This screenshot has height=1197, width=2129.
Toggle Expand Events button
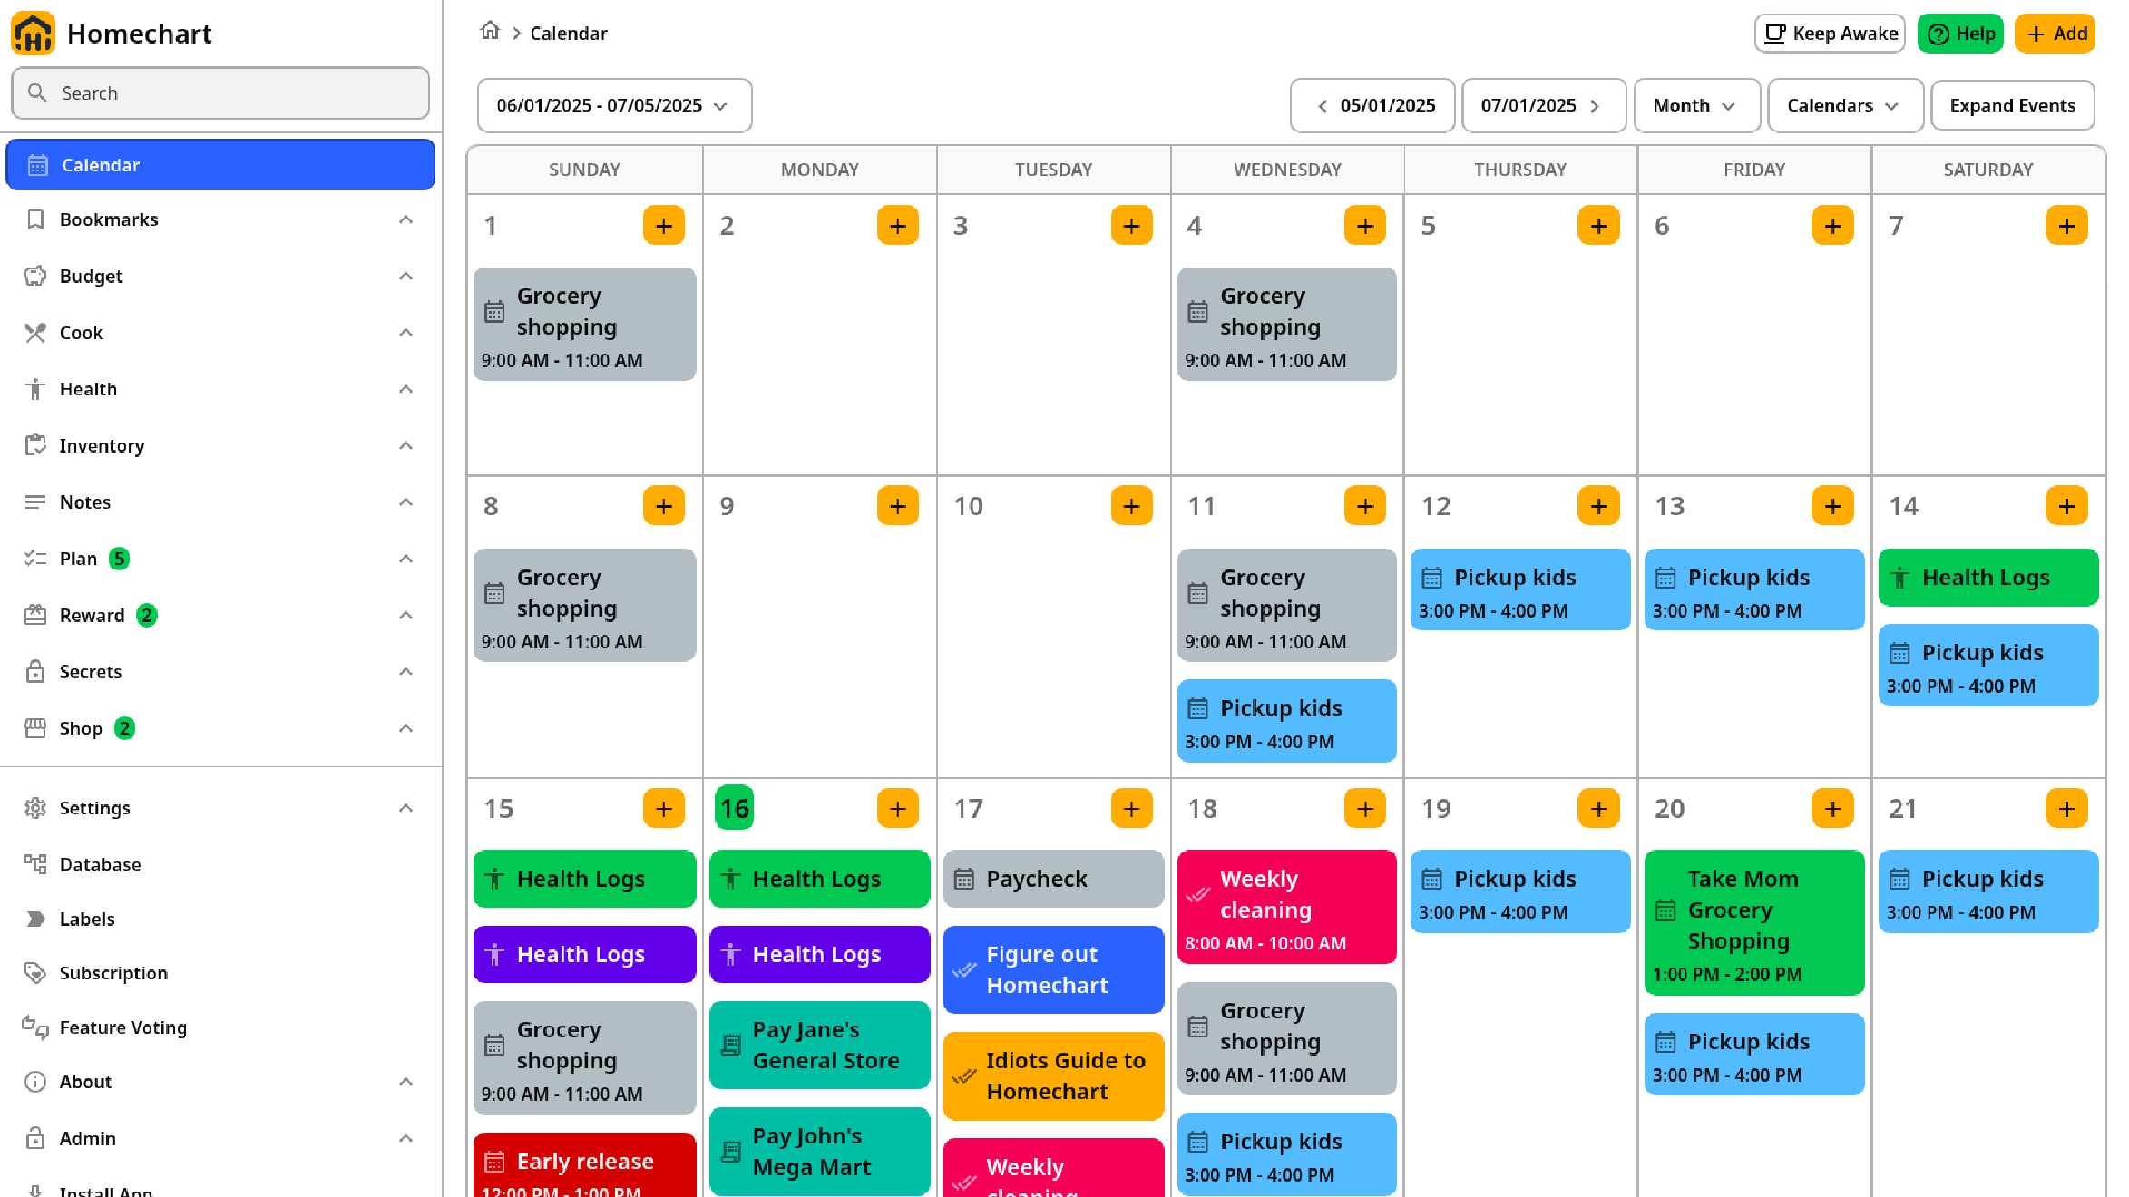click(2012, 105)
